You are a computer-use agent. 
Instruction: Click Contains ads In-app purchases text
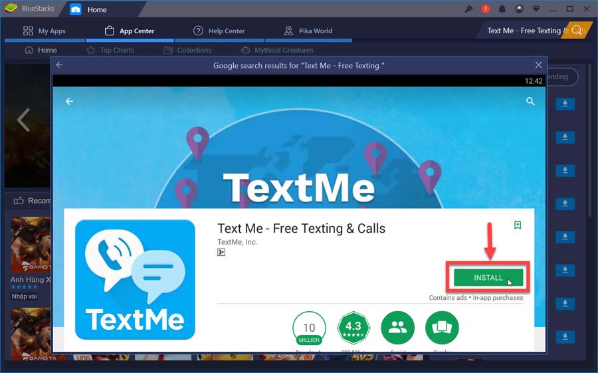476,298
